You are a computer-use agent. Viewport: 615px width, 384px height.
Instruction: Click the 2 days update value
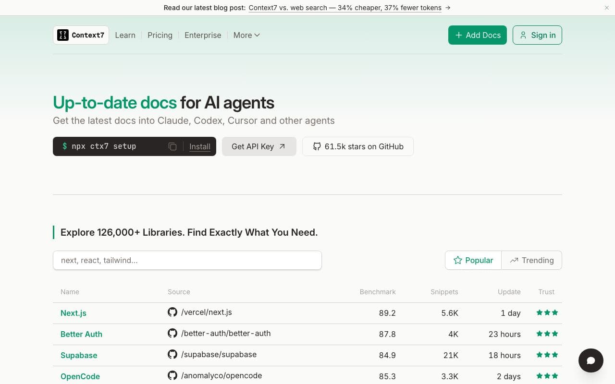[x=509, y=376]
